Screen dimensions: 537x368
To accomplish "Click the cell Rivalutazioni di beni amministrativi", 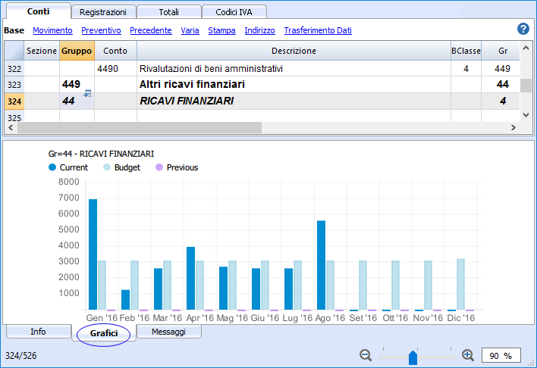I will point(294,69).
